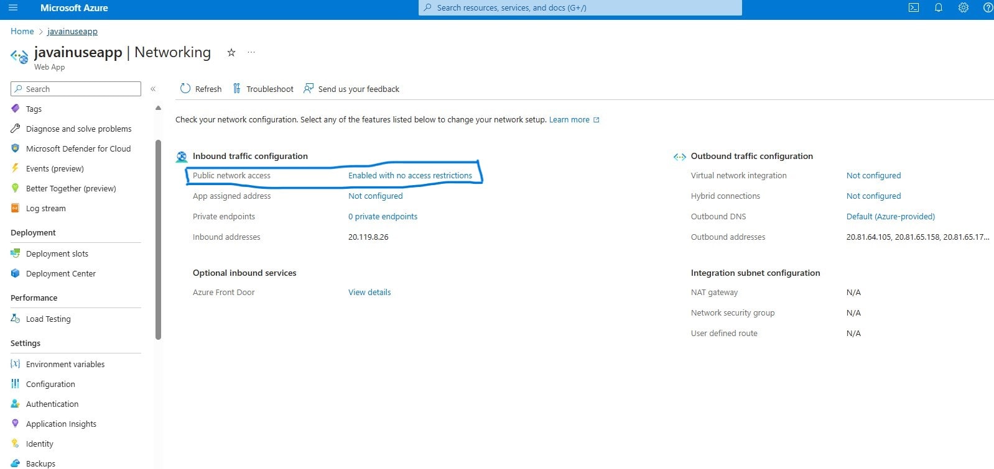Open 0 private endpoints link
The image size is (994, 469).
(x=383, y=216)
